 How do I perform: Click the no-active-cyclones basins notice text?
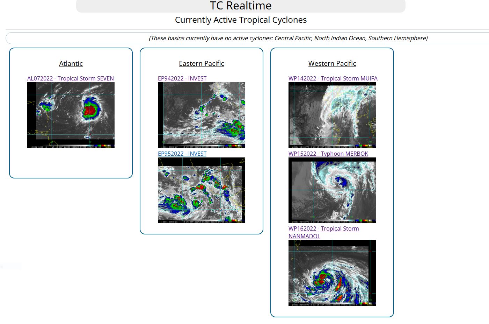point(288,38)
